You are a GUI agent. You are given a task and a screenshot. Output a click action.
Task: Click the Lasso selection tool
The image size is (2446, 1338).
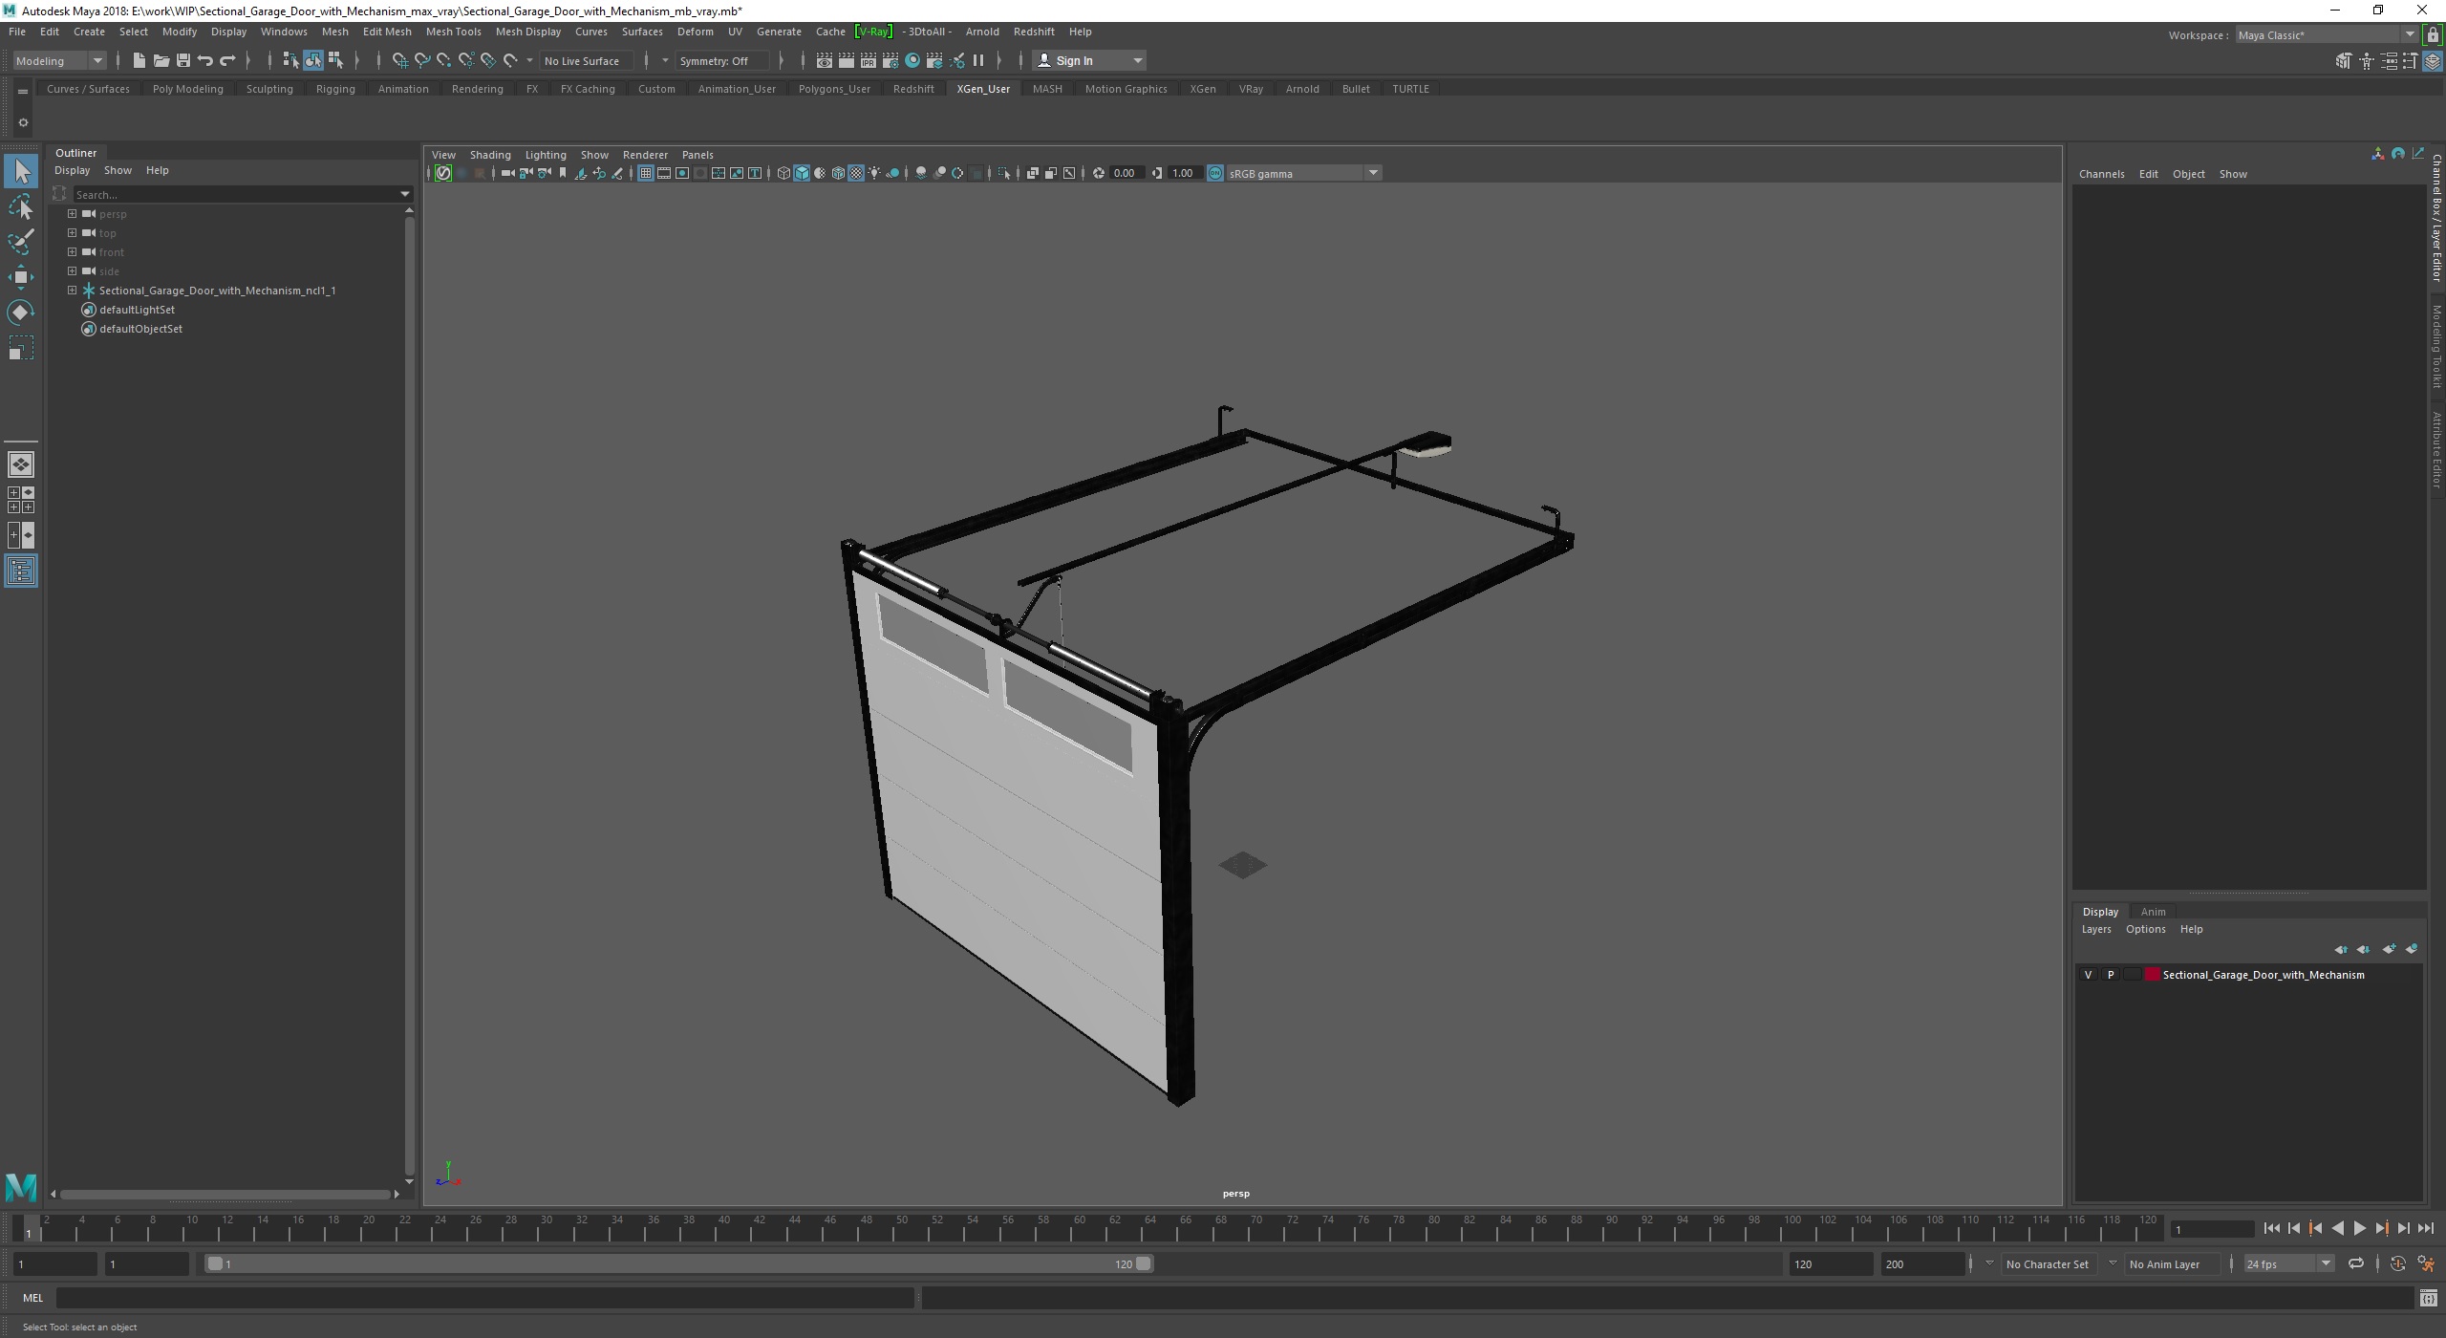tap(21, 205)
